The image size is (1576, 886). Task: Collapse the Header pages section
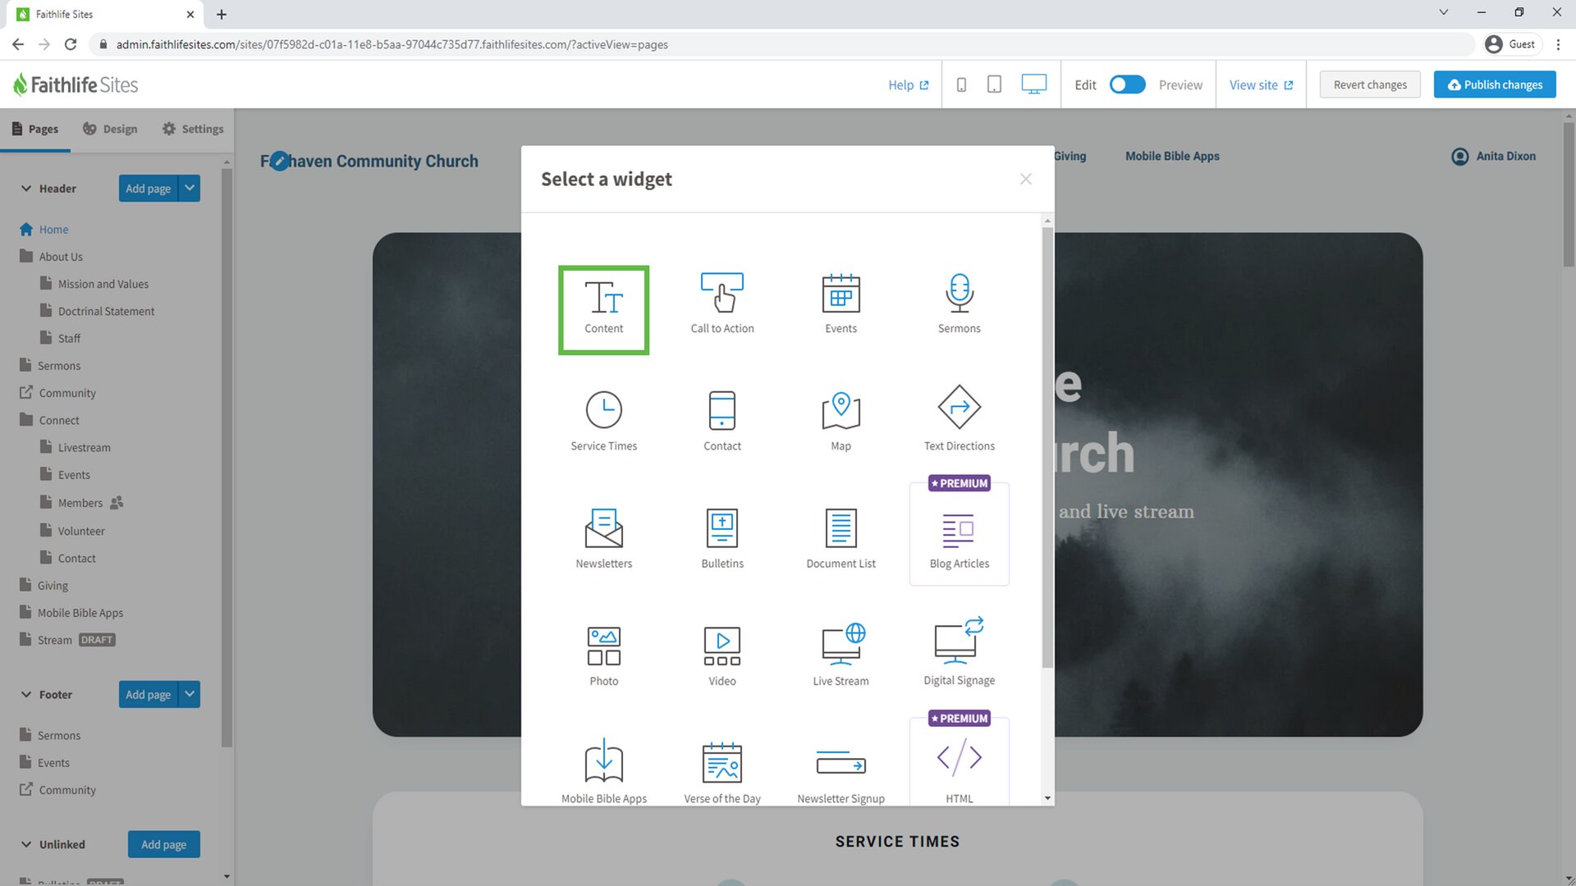pyautogui.click(x=26, y=189)
